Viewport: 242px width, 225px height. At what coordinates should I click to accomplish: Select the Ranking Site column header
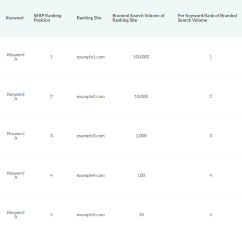(89, 18)
